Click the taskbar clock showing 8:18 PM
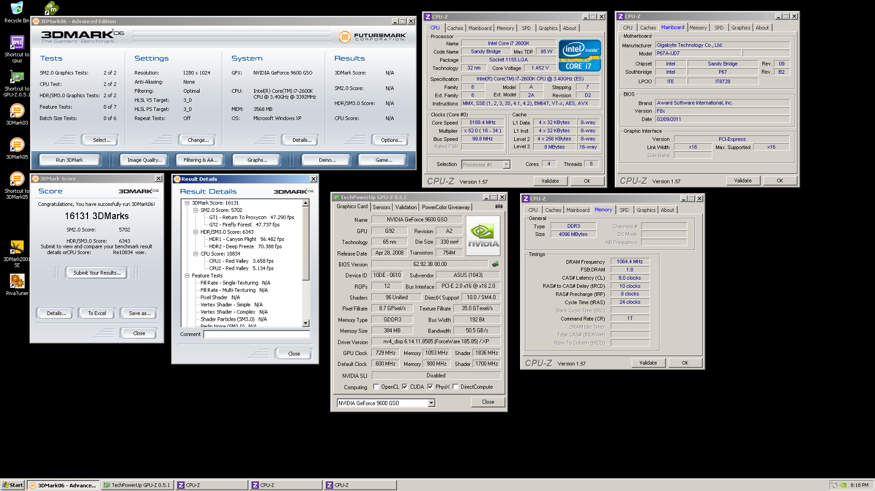The image size is (875, 491). [x=859, y=485]
